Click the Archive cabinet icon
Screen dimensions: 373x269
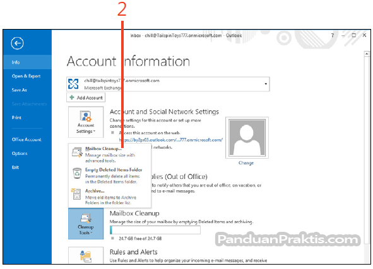click(76, 194)
